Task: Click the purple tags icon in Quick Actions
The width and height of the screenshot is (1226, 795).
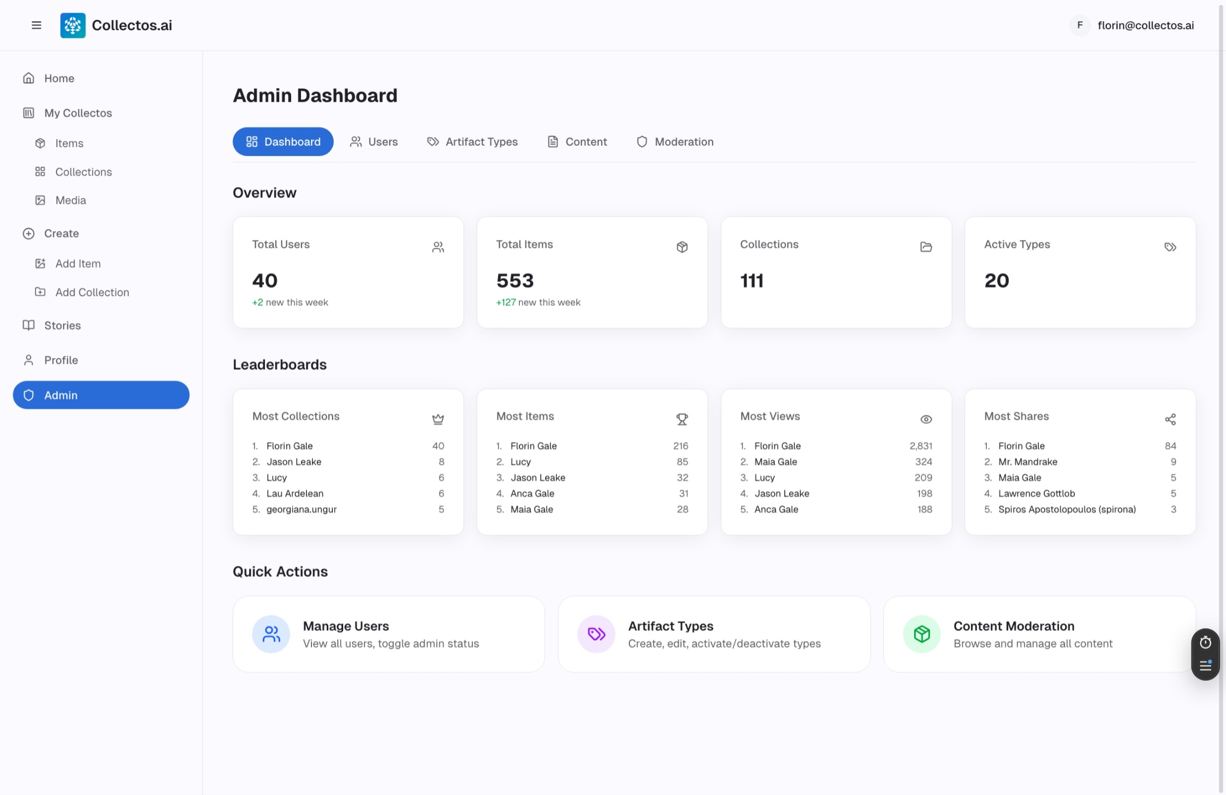Action: coord(596,634)
